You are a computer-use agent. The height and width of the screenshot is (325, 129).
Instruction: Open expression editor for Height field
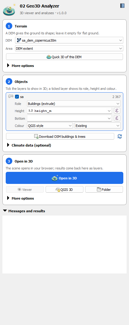pyautogui.click(x=117, y=111)
